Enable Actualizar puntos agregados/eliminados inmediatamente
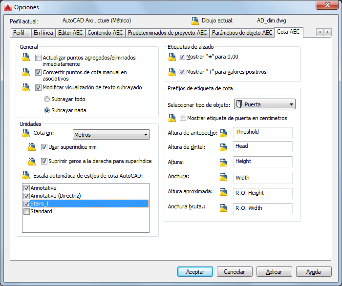 (38, 58)
